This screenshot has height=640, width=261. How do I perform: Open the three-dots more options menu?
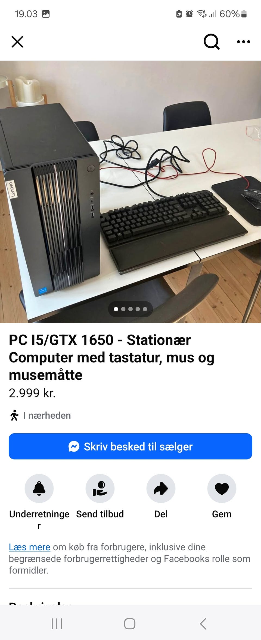(x=243, y=42)
